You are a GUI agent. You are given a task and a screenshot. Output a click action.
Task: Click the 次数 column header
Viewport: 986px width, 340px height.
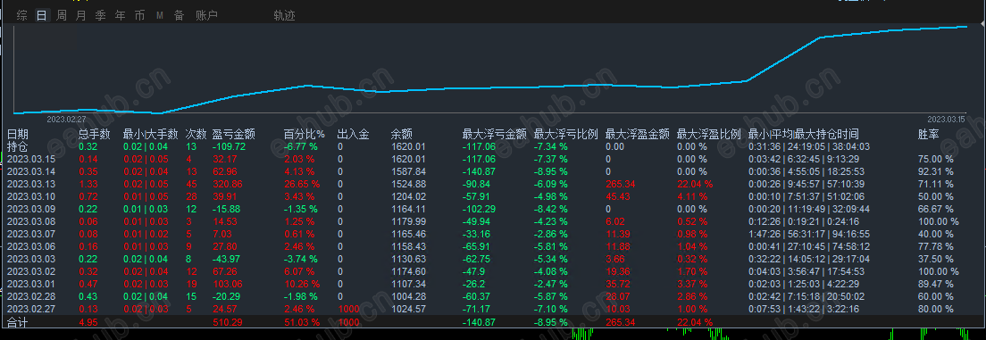tap(196, 134)
